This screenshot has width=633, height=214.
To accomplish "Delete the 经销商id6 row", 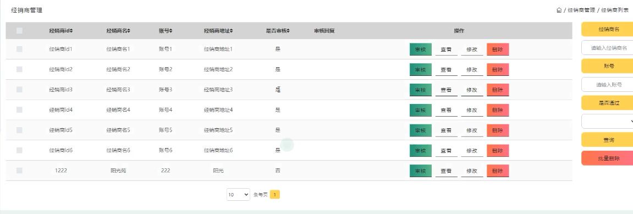I will 498,151.
